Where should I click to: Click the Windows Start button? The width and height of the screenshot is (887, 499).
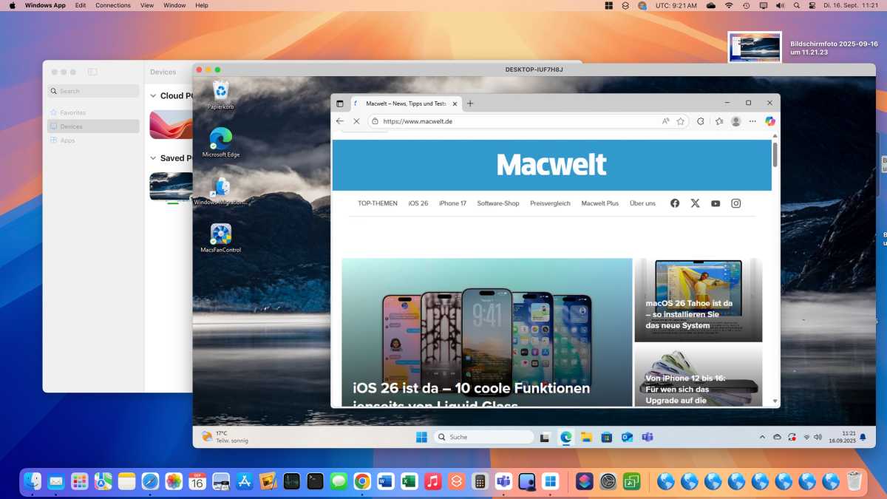[x=422, y=437]
